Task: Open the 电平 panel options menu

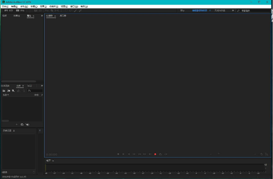Action: (x=53, y=161)
